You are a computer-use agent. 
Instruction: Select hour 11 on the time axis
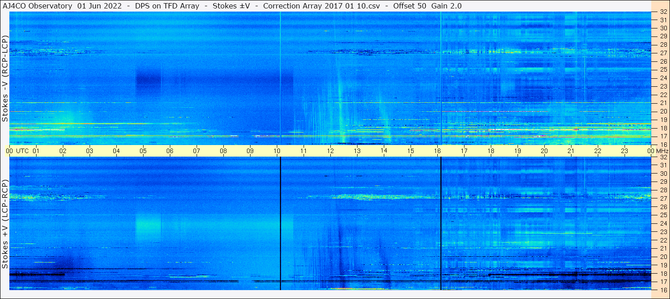(x=304, y=151)
